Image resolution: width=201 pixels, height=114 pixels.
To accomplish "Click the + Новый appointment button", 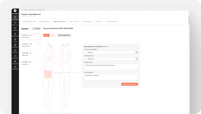I will [x=36, y=28].
